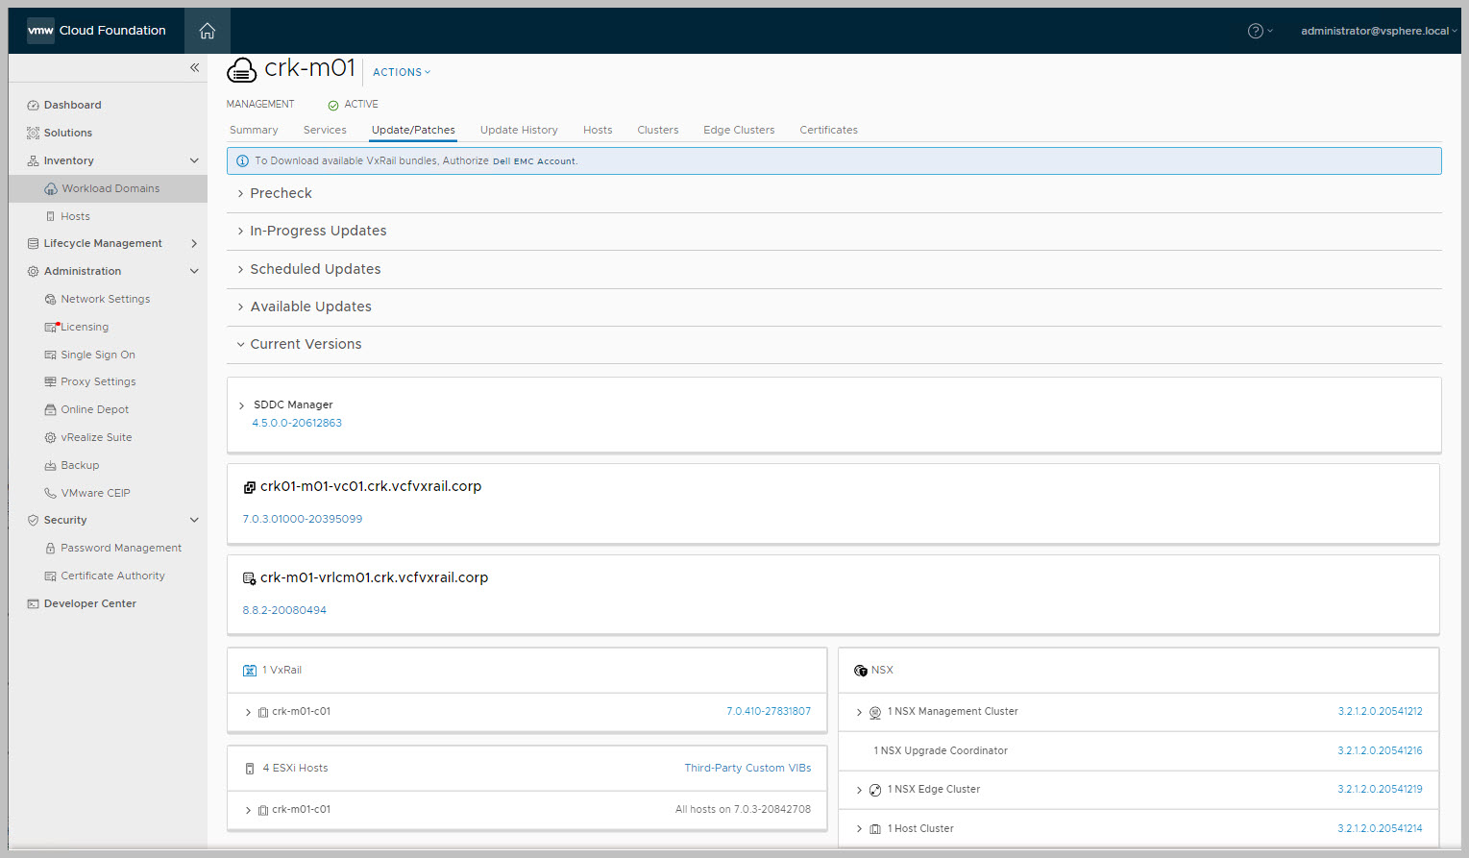Open Backup in Administration section
Screen dimensions: 1469x858
[x=80, y=465]
